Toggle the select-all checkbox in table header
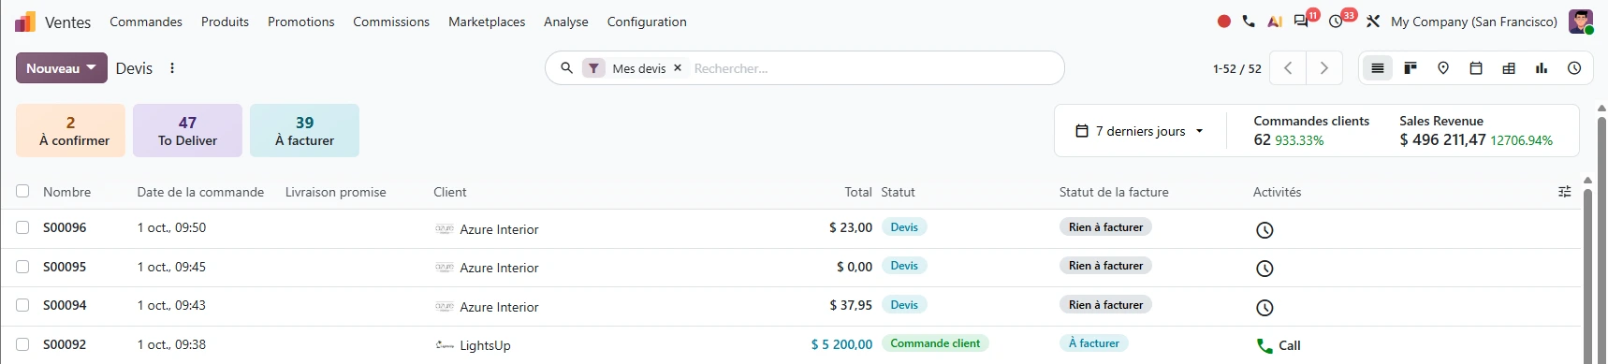 point(22,192)
